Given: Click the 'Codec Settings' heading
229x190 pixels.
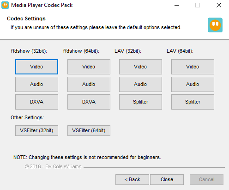Looking at the screenshot, I should tap(26, 18).
